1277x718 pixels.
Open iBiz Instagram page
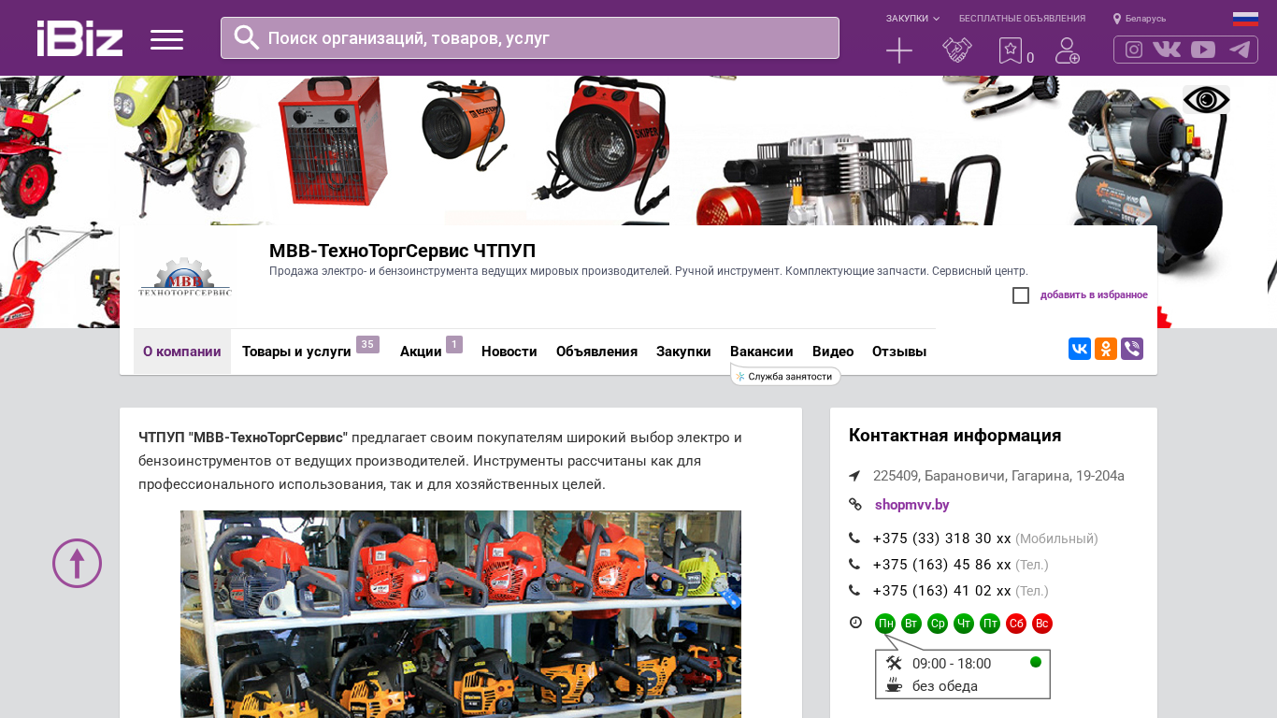click(1134, 50)
